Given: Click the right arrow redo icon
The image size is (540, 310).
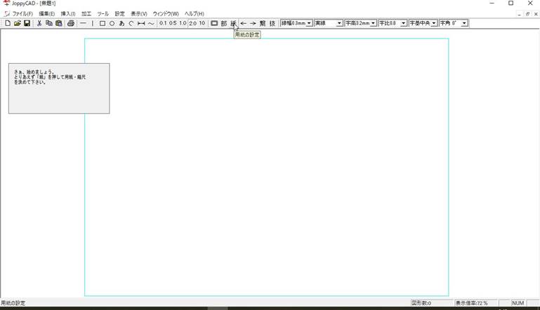Looking at the screenshot, I should pos(253,23).
